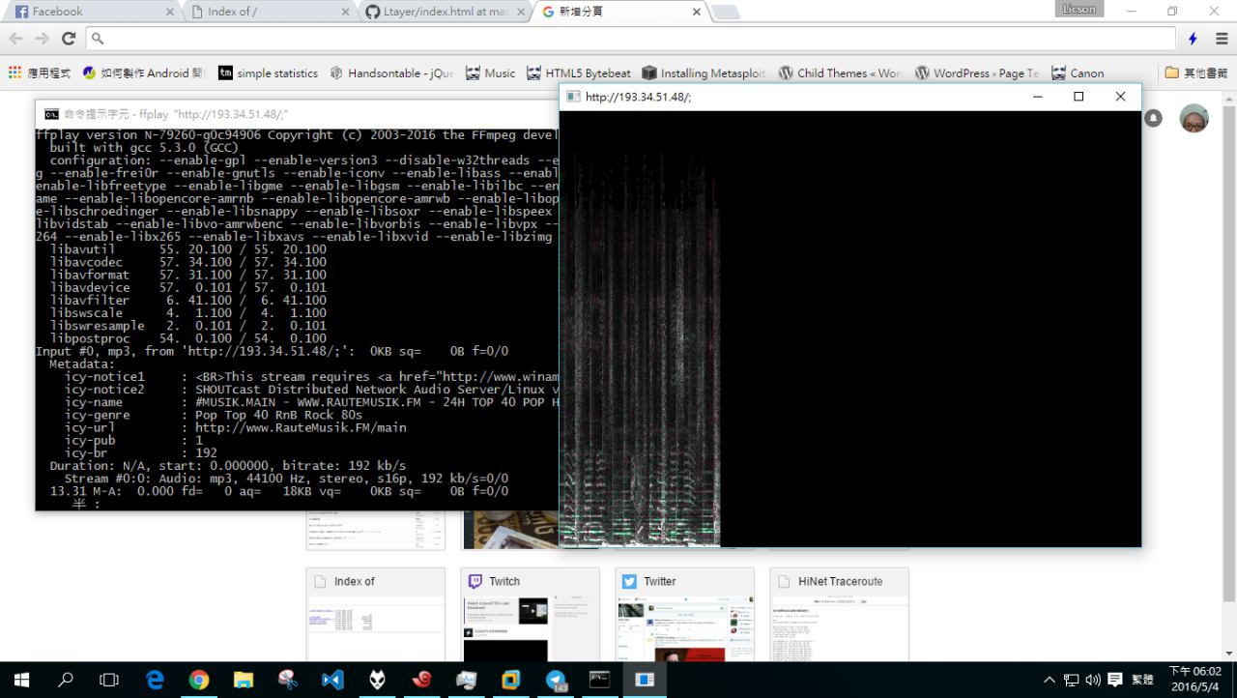The image size is (1237, 698).
Task: Switch to the Facebook tab
Action: (87, 12)
